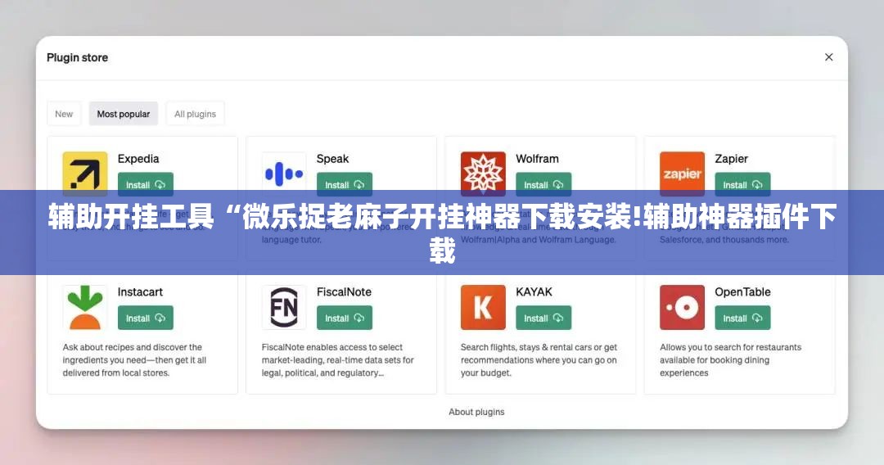Click the FiscalNote FN logo icon
This screenshot has height=465, width=884.
[284, 307]
